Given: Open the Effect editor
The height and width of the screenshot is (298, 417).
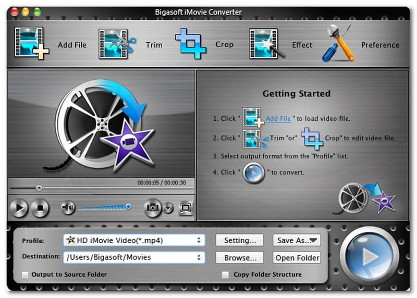Looking at the screenshot, I should (x=266, y=44).
